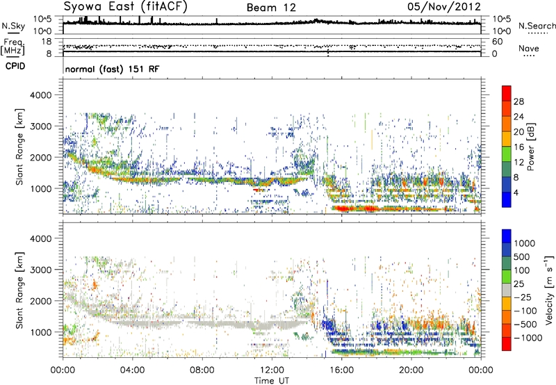Click the 'N.Search' legend label
The image size is (556, 385).
pyautogui.click(x=537, y=26)
